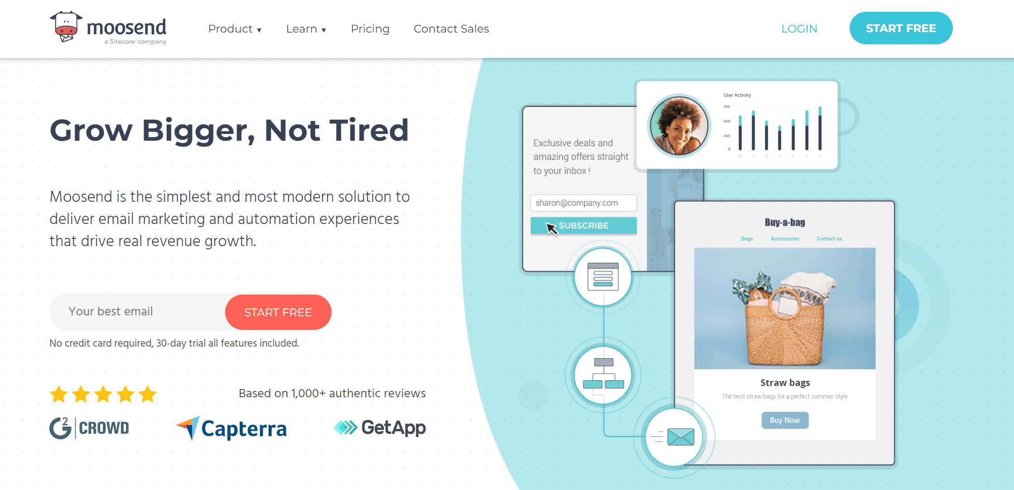Click the email input field
Viewport: 1014px width, 490px height.
click(136, 312)
